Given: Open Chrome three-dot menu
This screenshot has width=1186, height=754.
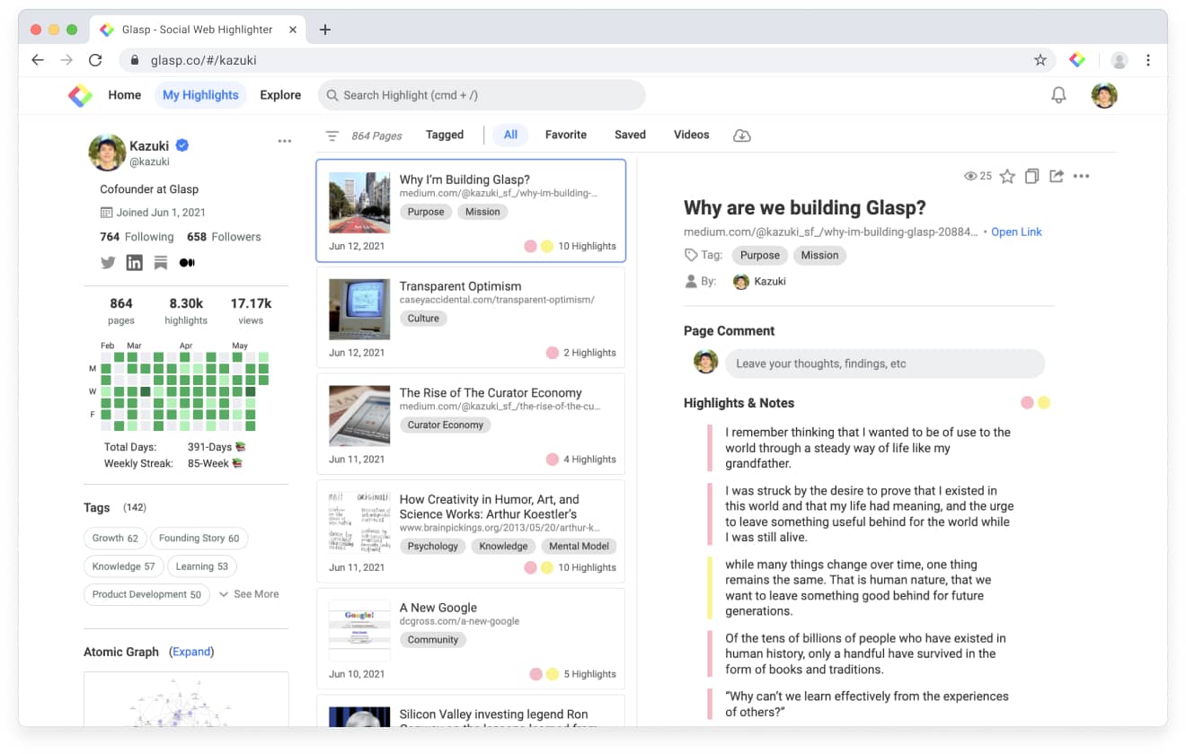Looking at the screenshot, I should tap(1148, 60).
